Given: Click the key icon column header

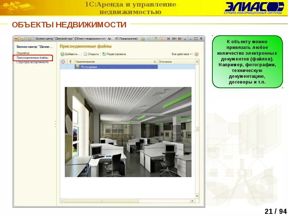Looking at the screenshot, I should point(70,62).
